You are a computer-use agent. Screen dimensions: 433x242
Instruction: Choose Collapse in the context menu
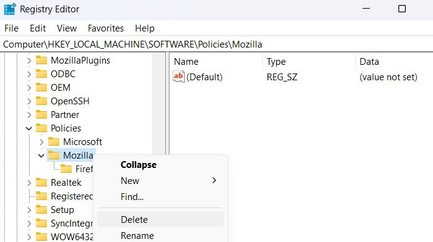[x=160, y=165]
